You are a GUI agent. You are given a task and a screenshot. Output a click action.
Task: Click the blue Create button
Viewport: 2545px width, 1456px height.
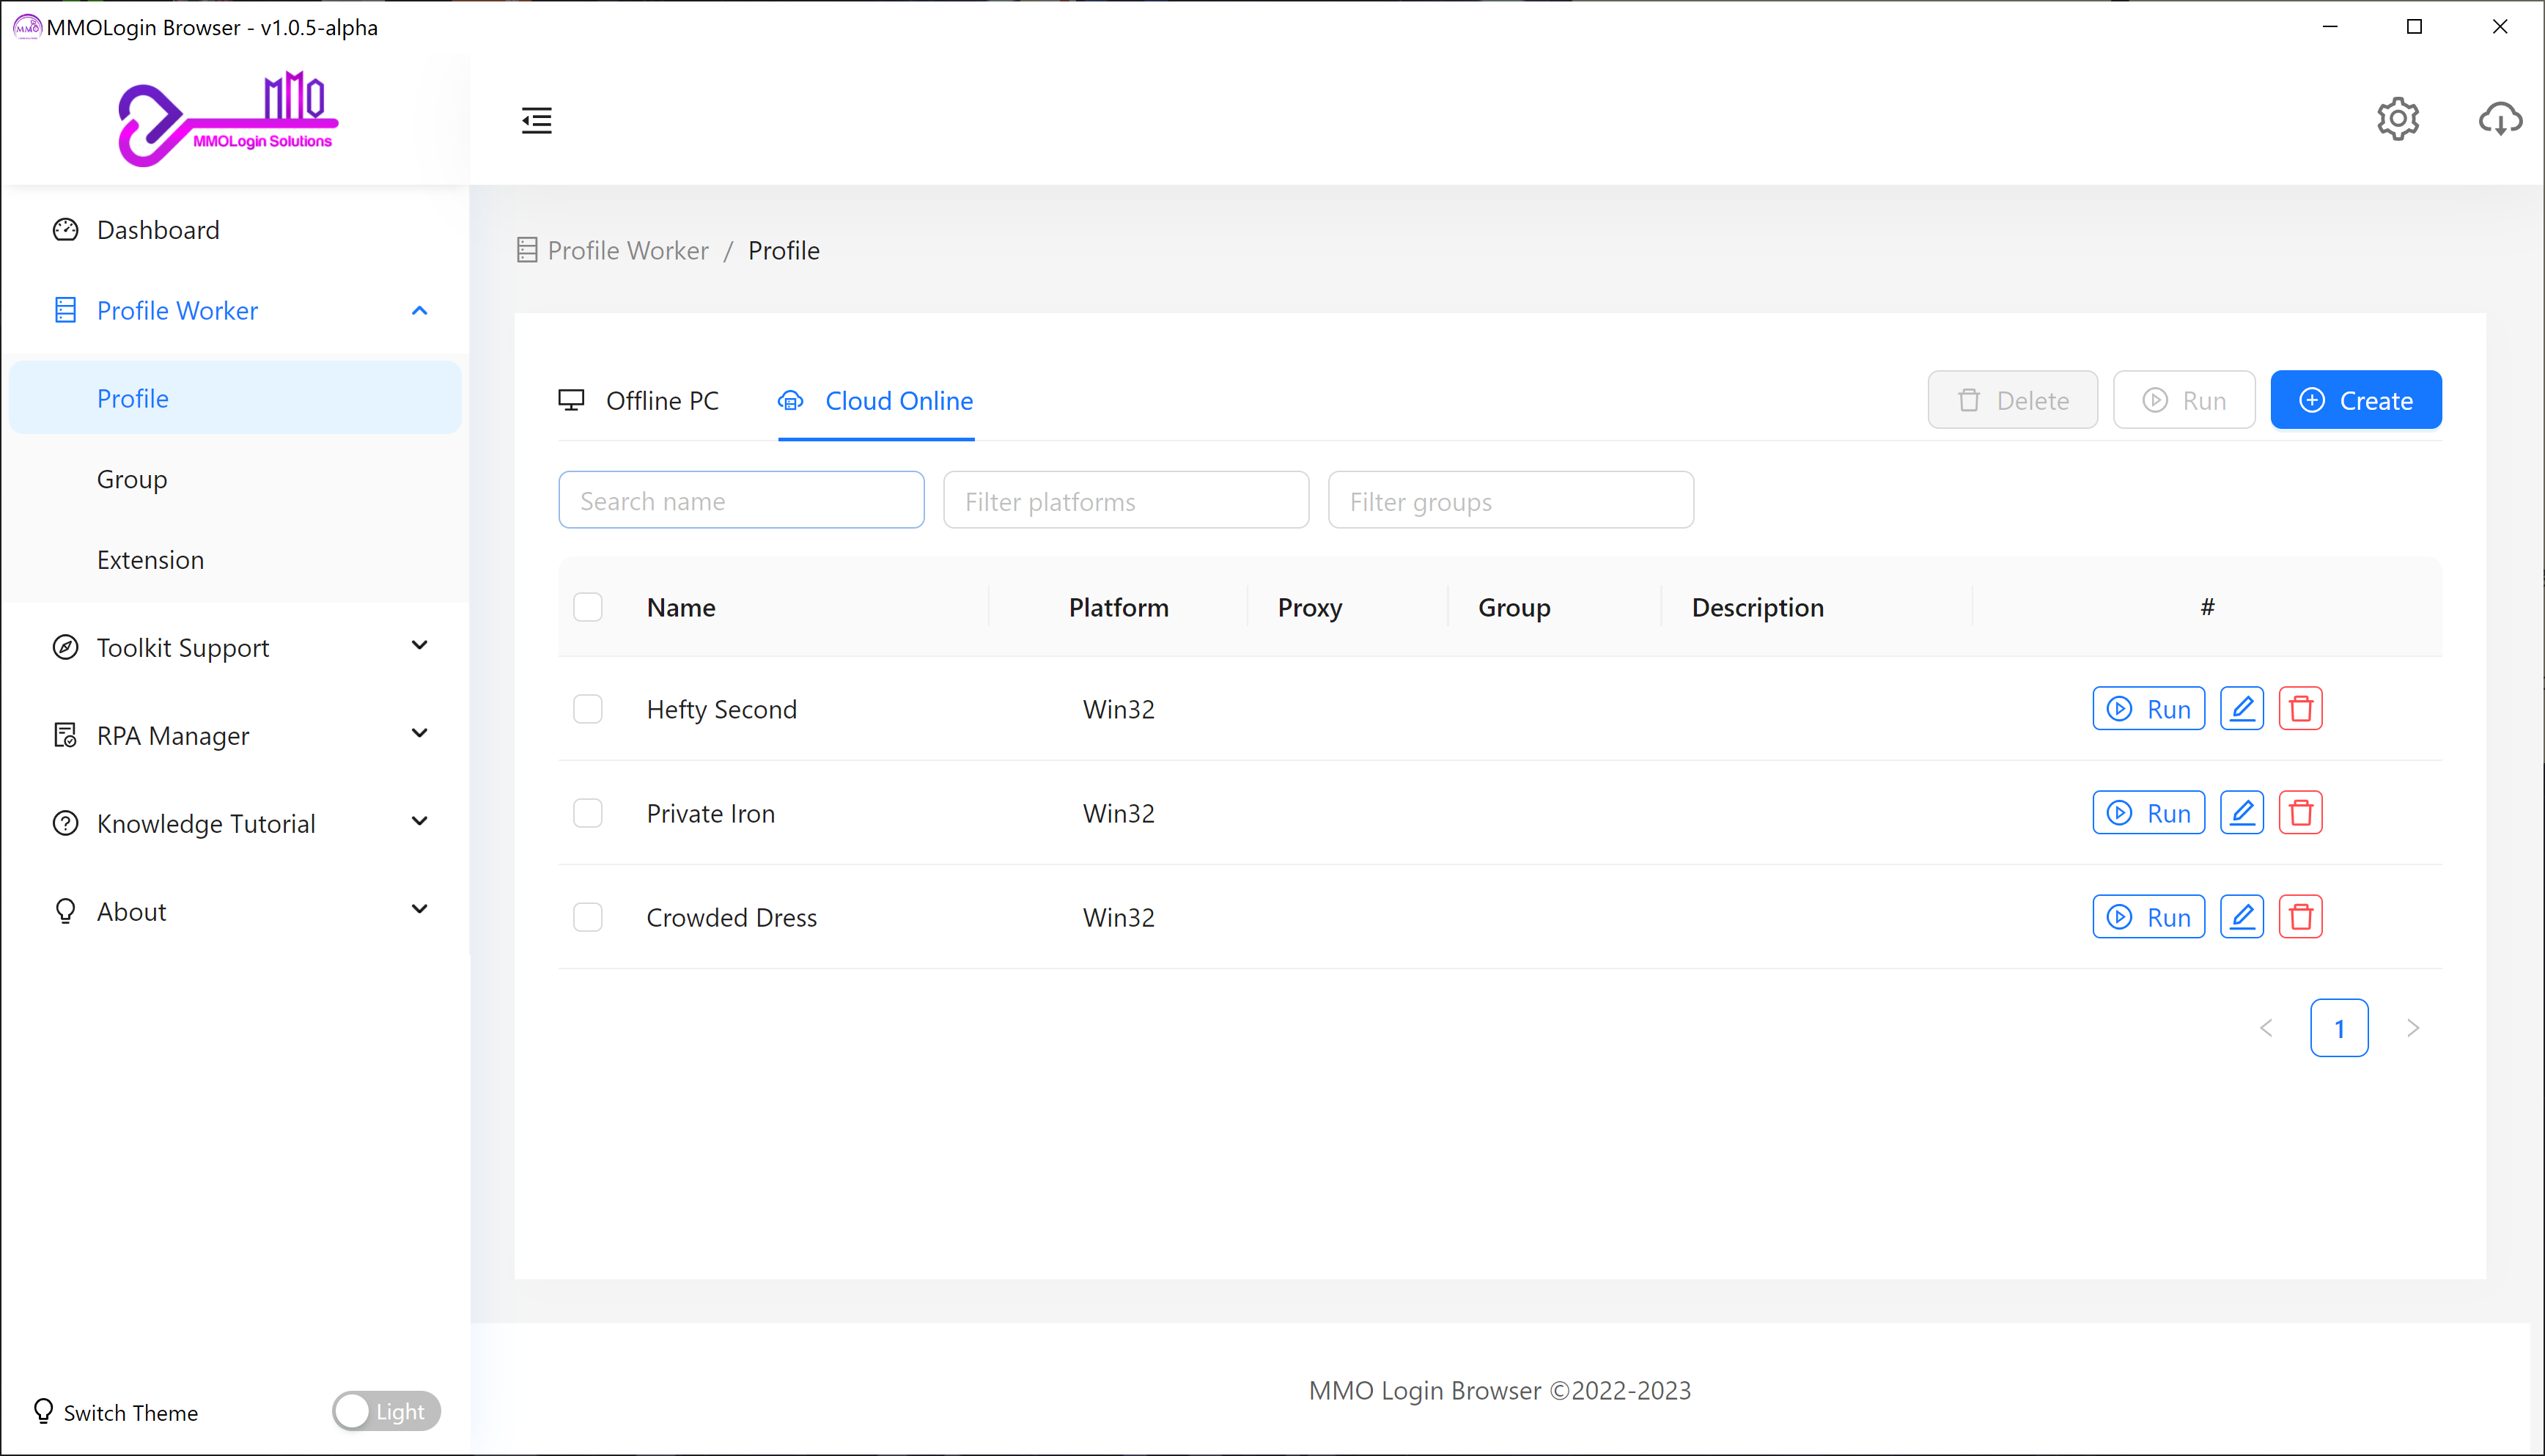tap(2355, 401)
